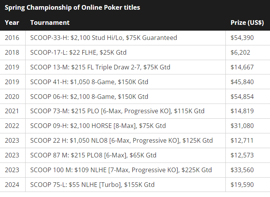The width and height of the screenshot is (270, 197).
Task: Select the SCOOP-17-L $22 FLHE tournament cell
Action: (78, 52)
